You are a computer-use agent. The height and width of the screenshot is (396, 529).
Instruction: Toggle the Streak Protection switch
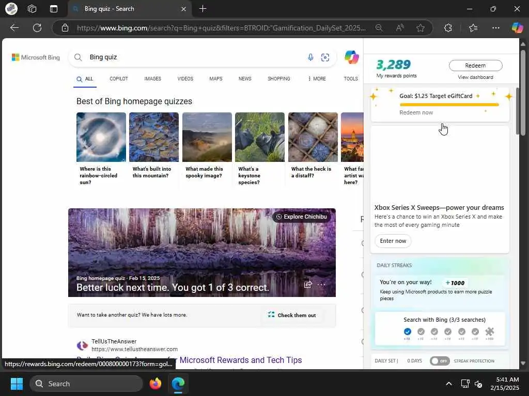coord(440,361)
